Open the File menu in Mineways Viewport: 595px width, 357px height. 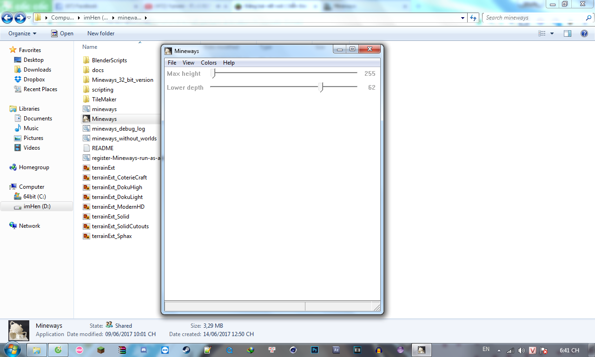[x=172, y=63]
